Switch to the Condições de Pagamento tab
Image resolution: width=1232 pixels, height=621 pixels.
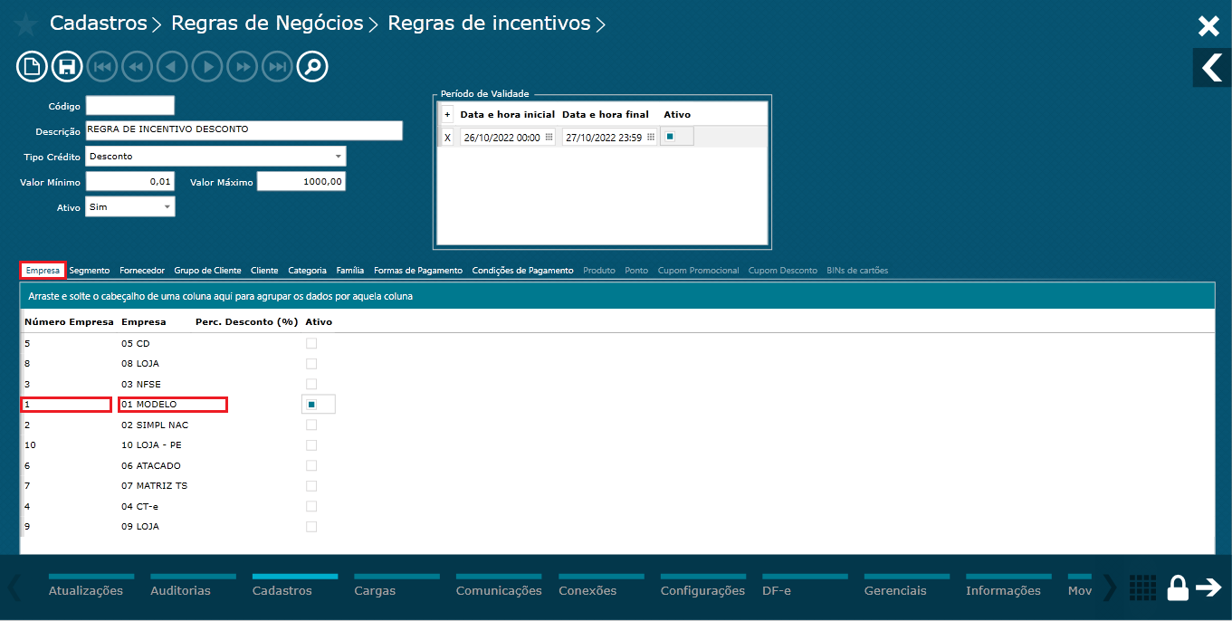[523, 271]
